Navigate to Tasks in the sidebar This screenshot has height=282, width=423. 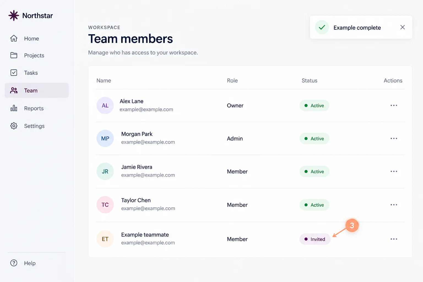(37, 73)
